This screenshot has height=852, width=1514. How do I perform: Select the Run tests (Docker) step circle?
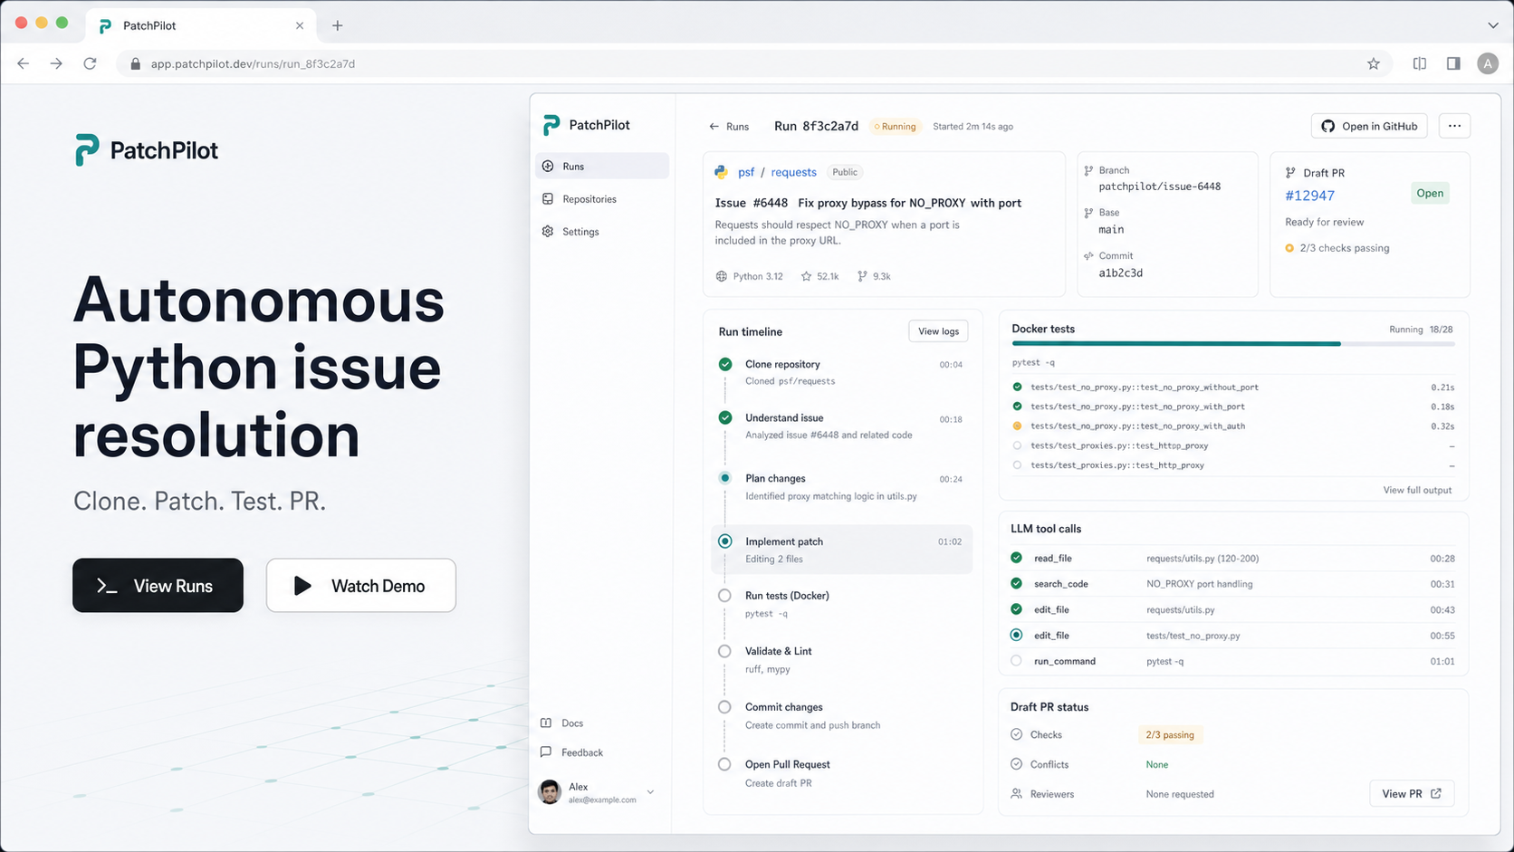724,596
